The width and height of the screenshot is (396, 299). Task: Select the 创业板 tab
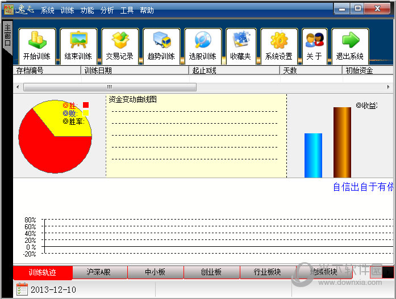point(211,272)
